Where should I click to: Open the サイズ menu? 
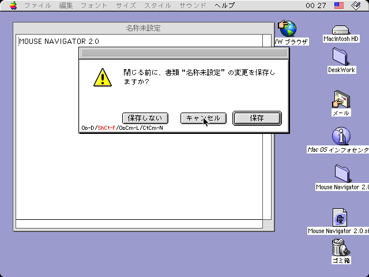126,5
